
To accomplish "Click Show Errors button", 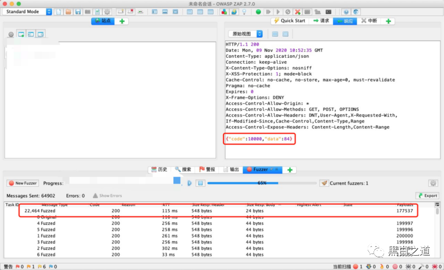I will (x=108, y=196).
